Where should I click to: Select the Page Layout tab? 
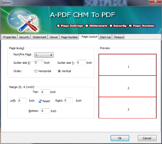89,37
